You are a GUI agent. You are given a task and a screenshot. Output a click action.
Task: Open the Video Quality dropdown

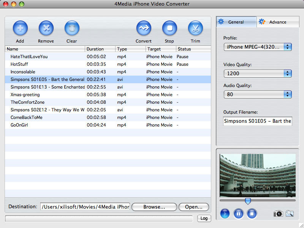258,73
